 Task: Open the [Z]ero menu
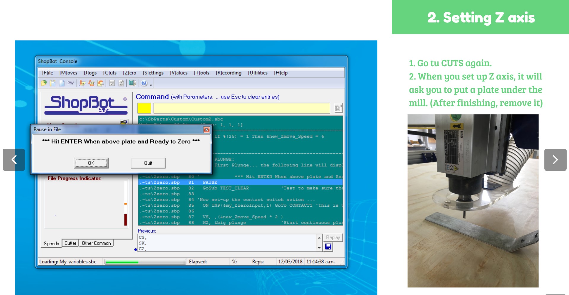(x=130, y=73)
